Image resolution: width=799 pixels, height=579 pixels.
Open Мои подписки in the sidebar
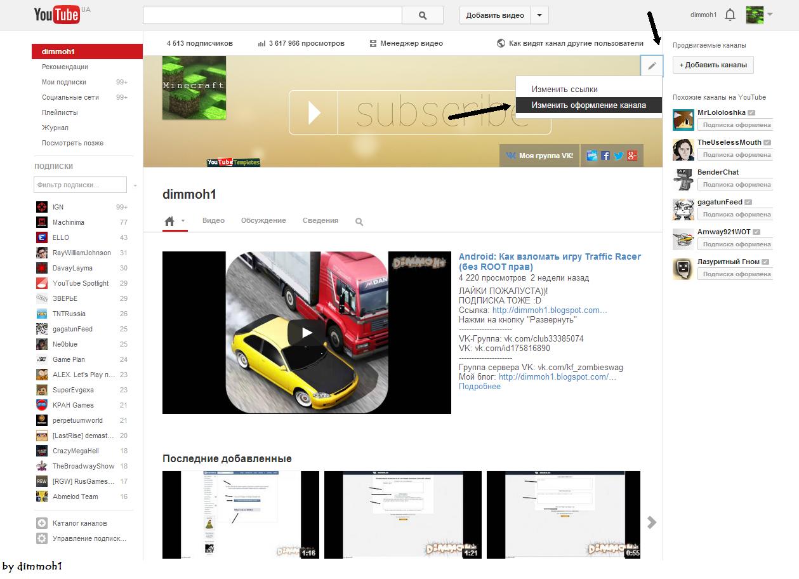click(64, 82)
